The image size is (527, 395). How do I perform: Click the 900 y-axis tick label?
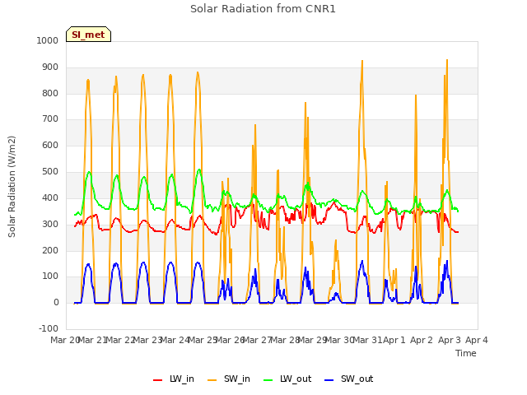point(50,67)
